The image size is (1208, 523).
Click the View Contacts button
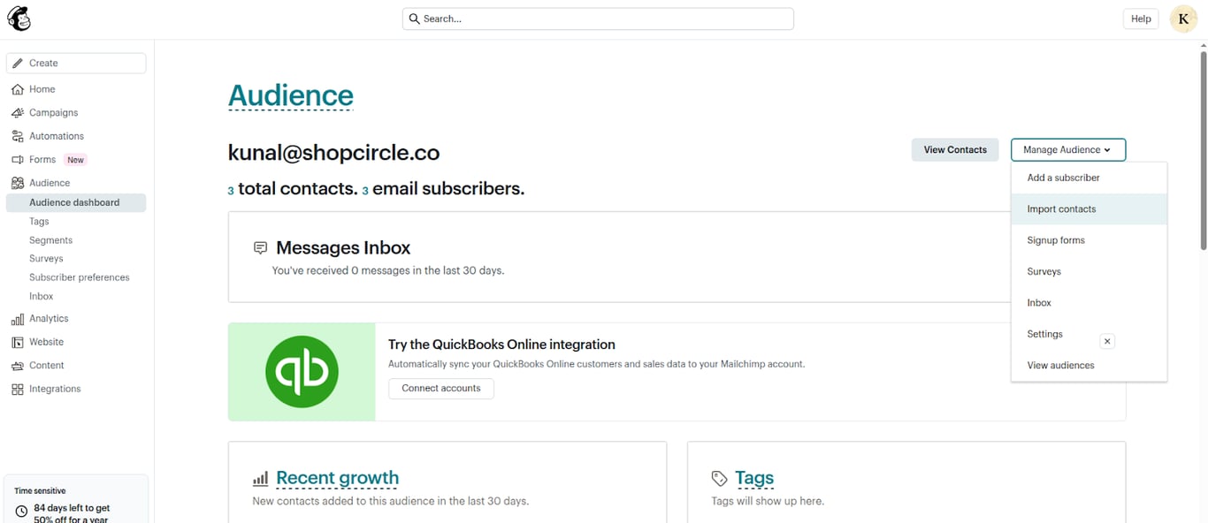click(955, 150)
